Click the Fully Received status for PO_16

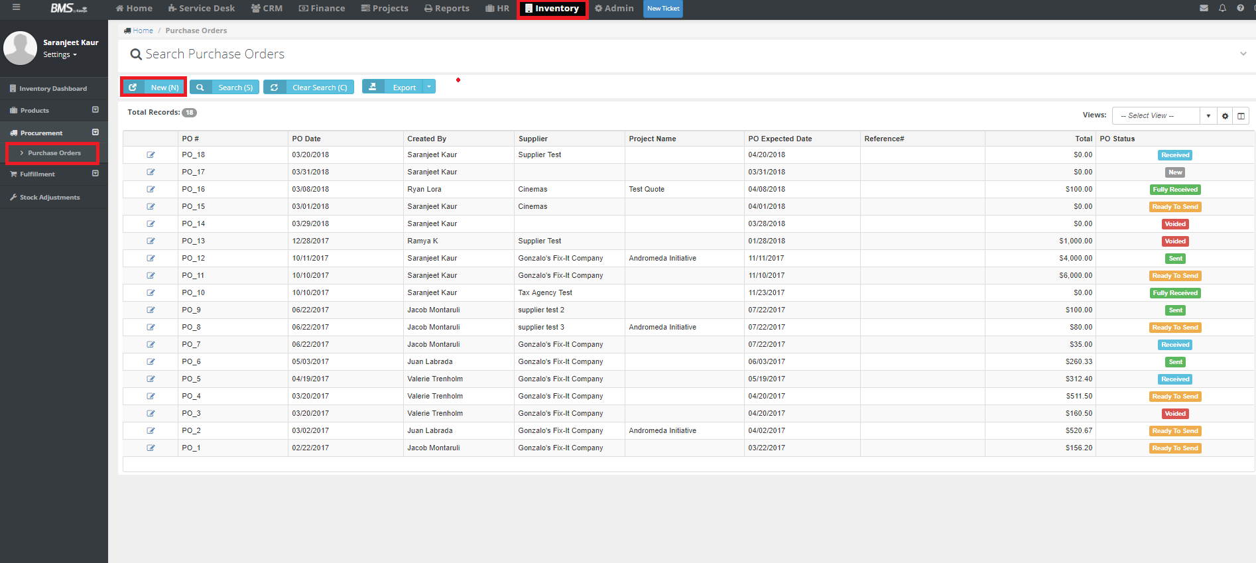point(1175,189)
